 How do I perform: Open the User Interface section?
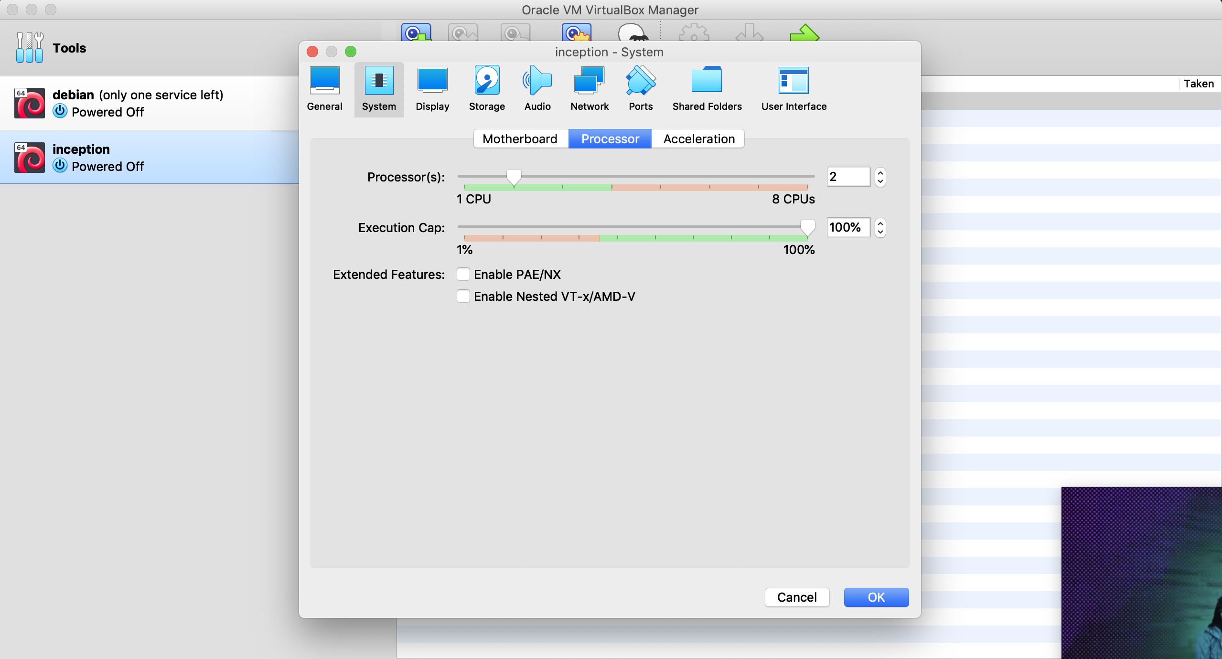click(x=793, y=89)
